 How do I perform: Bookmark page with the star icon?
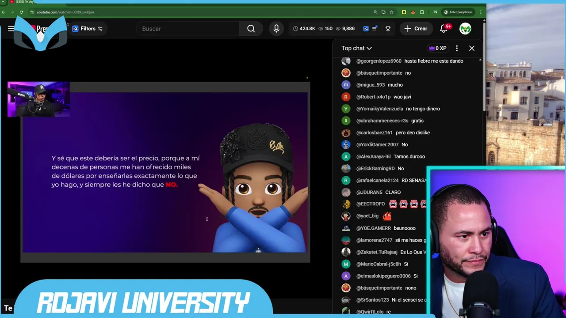391,12
